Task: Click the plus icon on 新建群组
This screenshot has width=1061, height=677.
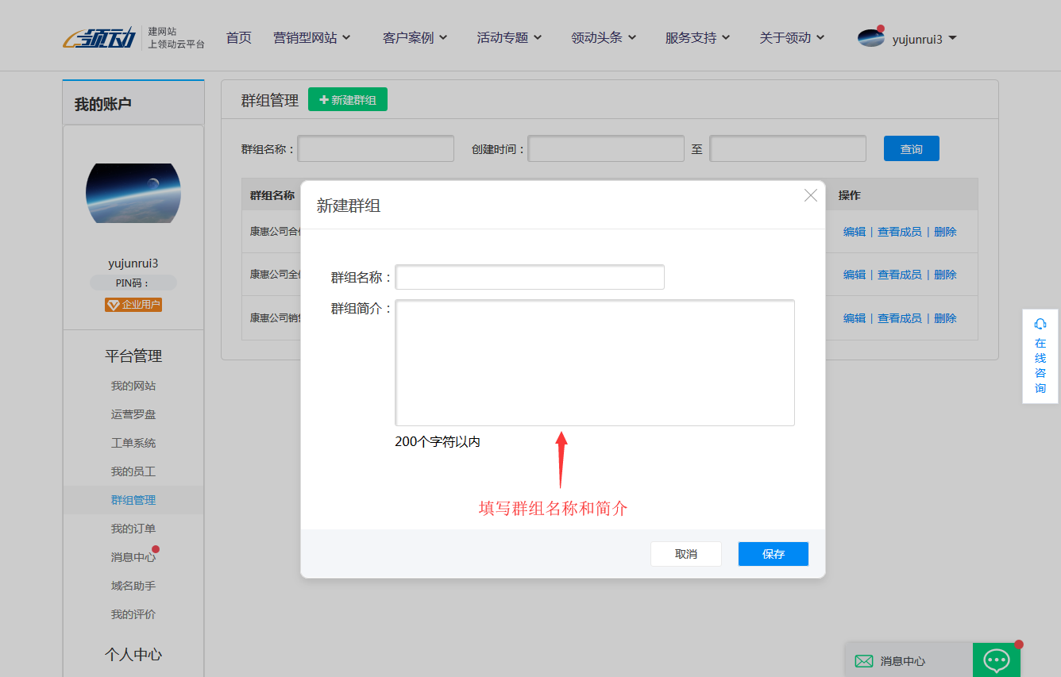Action: [x=325, y=98]
